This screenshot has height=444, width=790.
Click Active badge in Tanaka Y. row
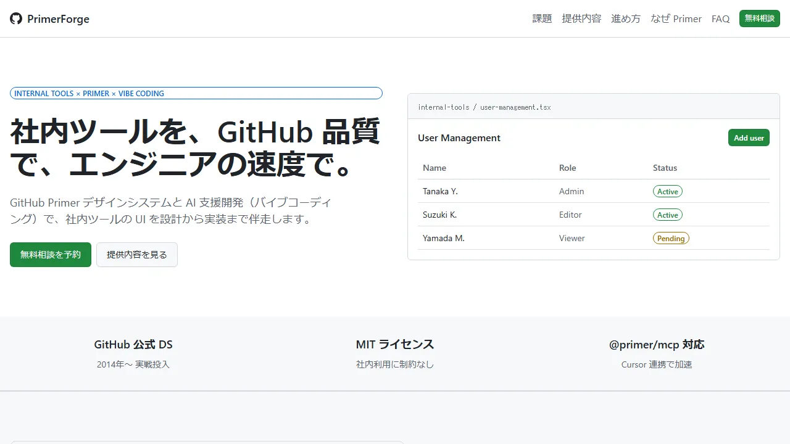click(668, 192)
